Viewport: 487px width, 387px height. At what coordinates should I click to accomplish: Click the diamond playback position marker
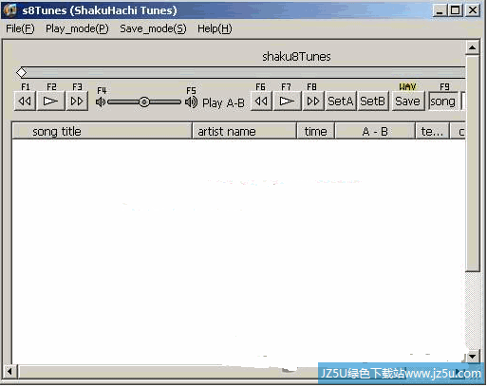21,72
